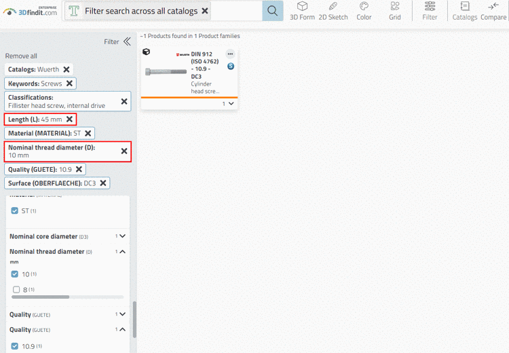
Task: Open the 3D Form search tool
Action: pyautogui.click(x=302, y=11)
